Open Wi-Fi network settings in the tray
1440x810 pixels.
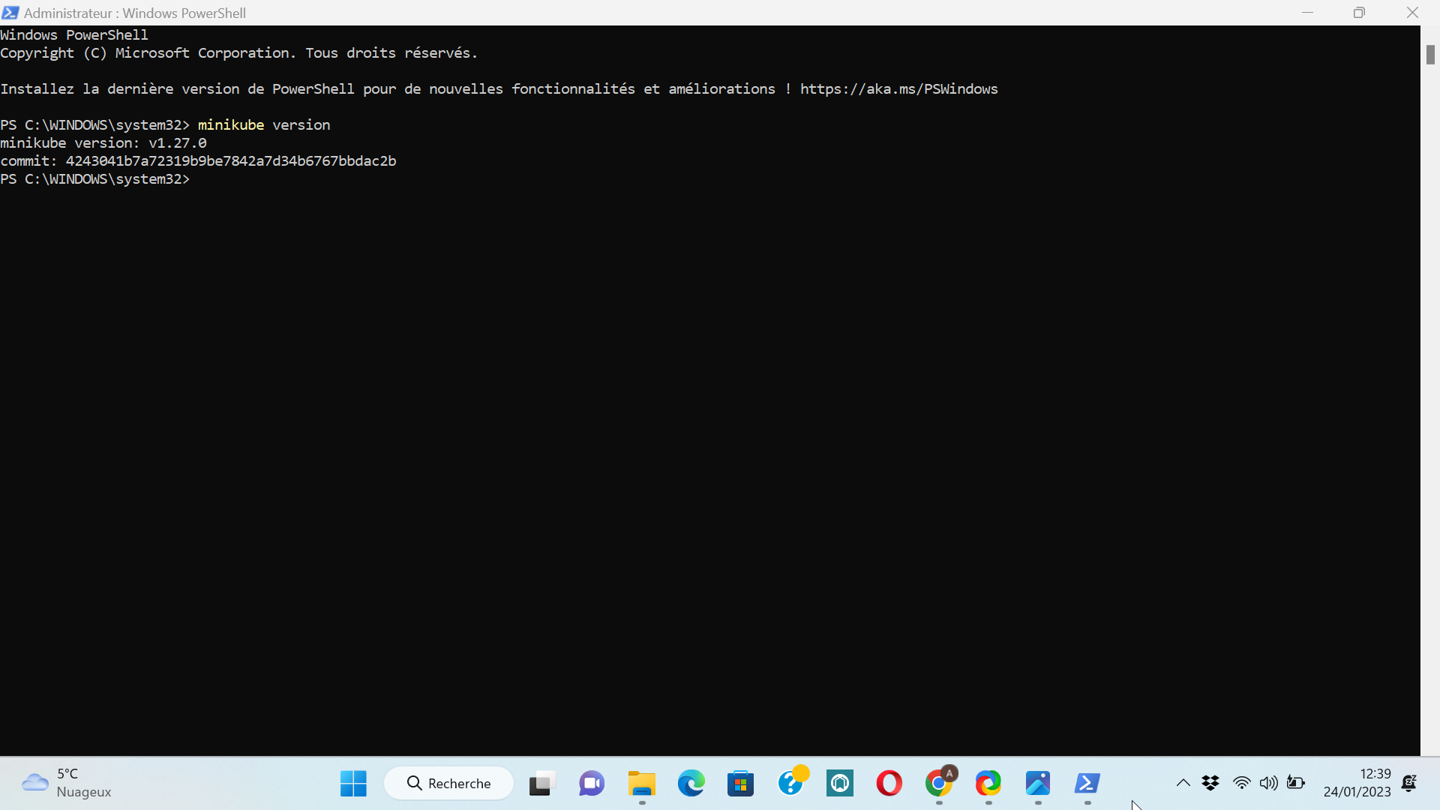(x=1241, y=783)
